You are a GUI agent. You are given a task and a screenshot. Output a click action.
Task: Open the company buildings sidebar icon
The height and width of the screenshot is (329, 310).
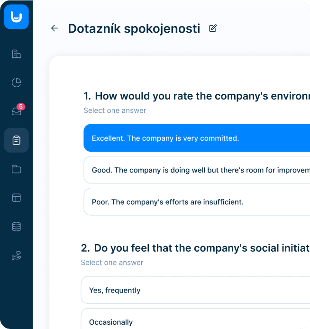[x=17, y=54]
